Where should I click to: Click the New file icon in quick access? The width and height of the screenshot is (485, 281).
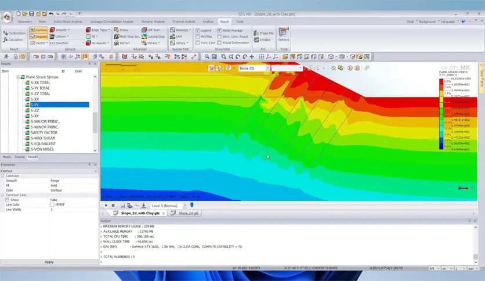19,14
